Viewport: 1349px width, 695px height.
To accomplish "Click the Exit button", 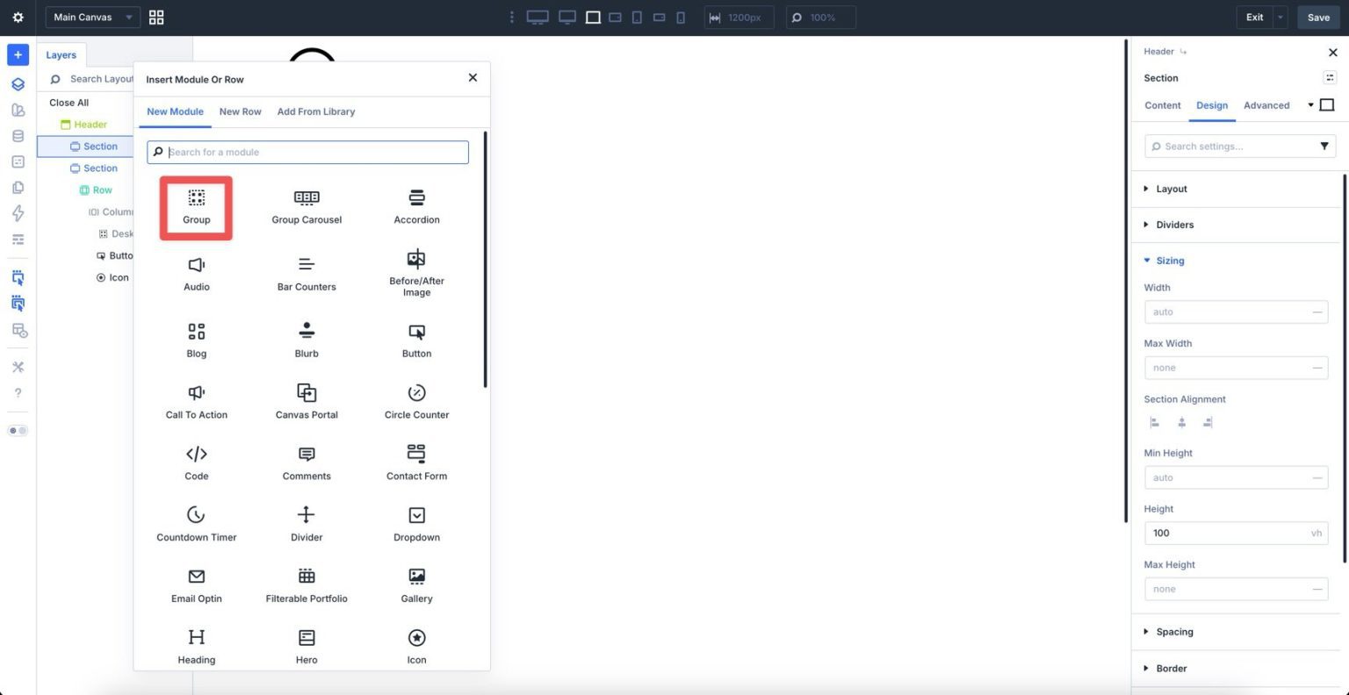I will click(1254, 18).
